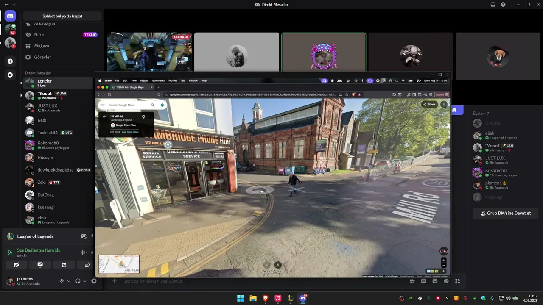The height and width of the screenshot is (305, 543).
Task: Open the activities shapes button in voice panel
Action: 64,265
